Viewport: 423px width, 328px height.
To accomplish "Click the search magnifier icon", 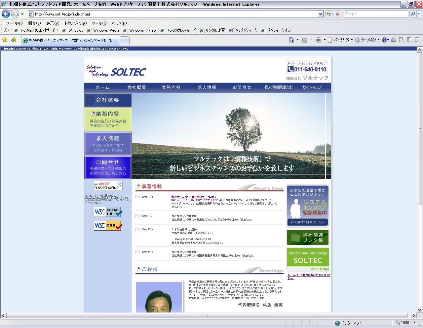I will click(x=412, y=14).
